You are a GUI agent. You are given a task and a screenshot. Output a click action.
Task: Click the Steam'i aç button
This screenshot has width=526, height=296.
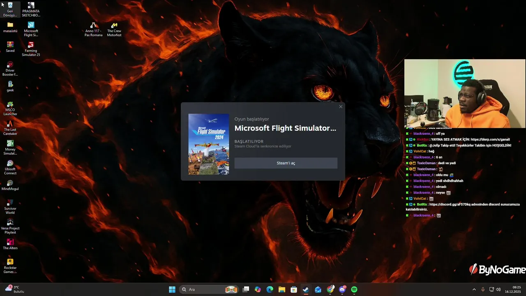pyautogui.click(x=286, y=163)
